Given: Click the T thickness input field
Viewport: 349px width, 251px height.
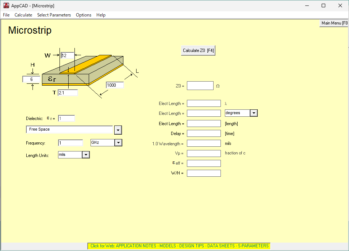Looking at the screenshot, I should (x=68, y=93).
